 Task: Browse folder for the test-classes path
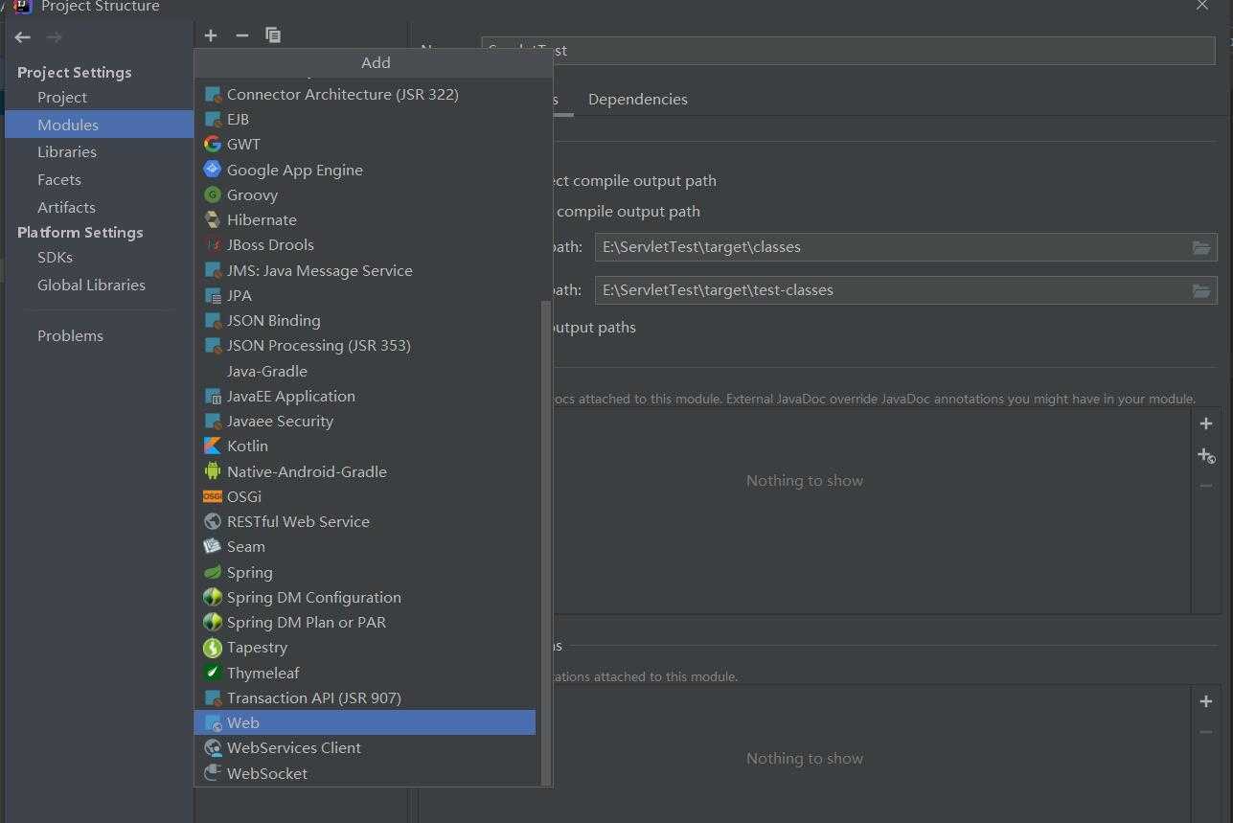point(1200,290)
